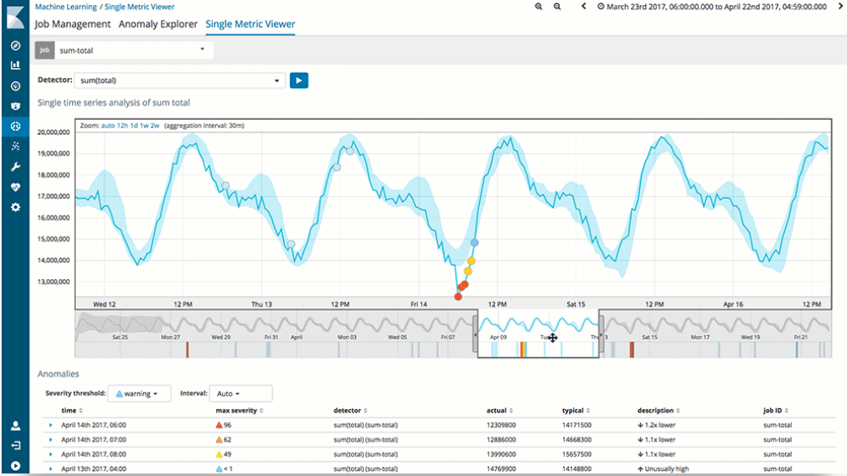Click the red anomaly bar near Sat 15 in swimlane
Viewport: 847px width, 476px height.
click(x=632, y=349)
